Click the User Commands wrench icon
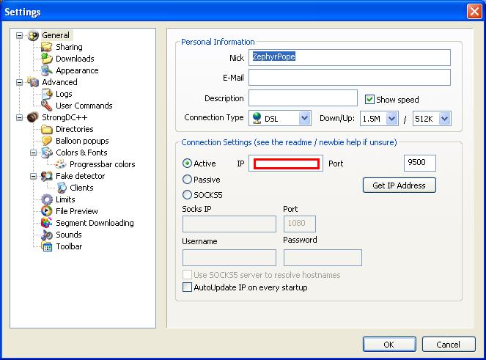 click(47, 106)
